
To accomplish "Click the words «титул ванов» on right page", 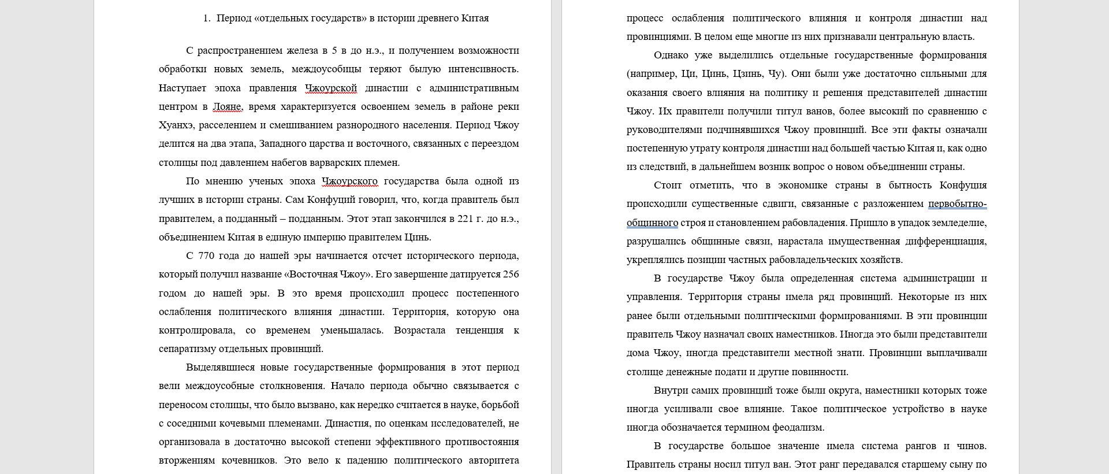I will pos(804,111).
